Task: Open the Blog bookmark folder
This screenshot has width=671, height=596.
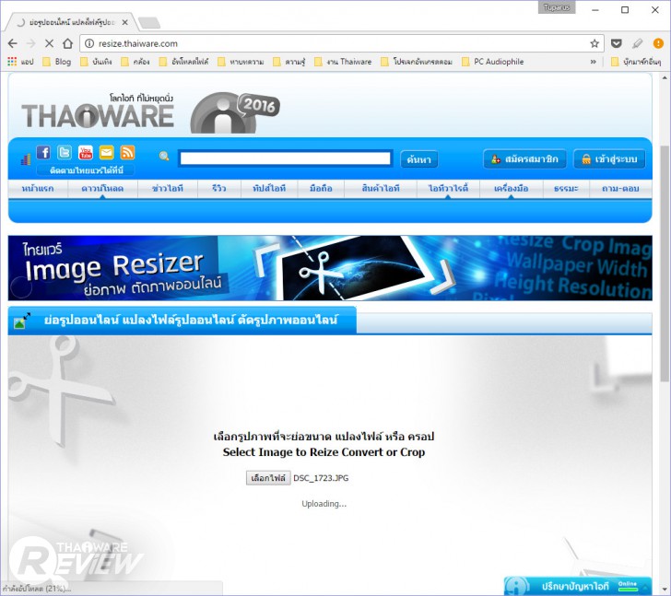Action: 57,62
